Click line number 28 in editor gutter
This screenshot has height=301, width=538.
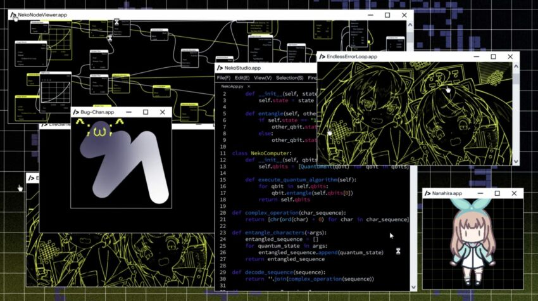pyautogui.click(x=223, y=266)
